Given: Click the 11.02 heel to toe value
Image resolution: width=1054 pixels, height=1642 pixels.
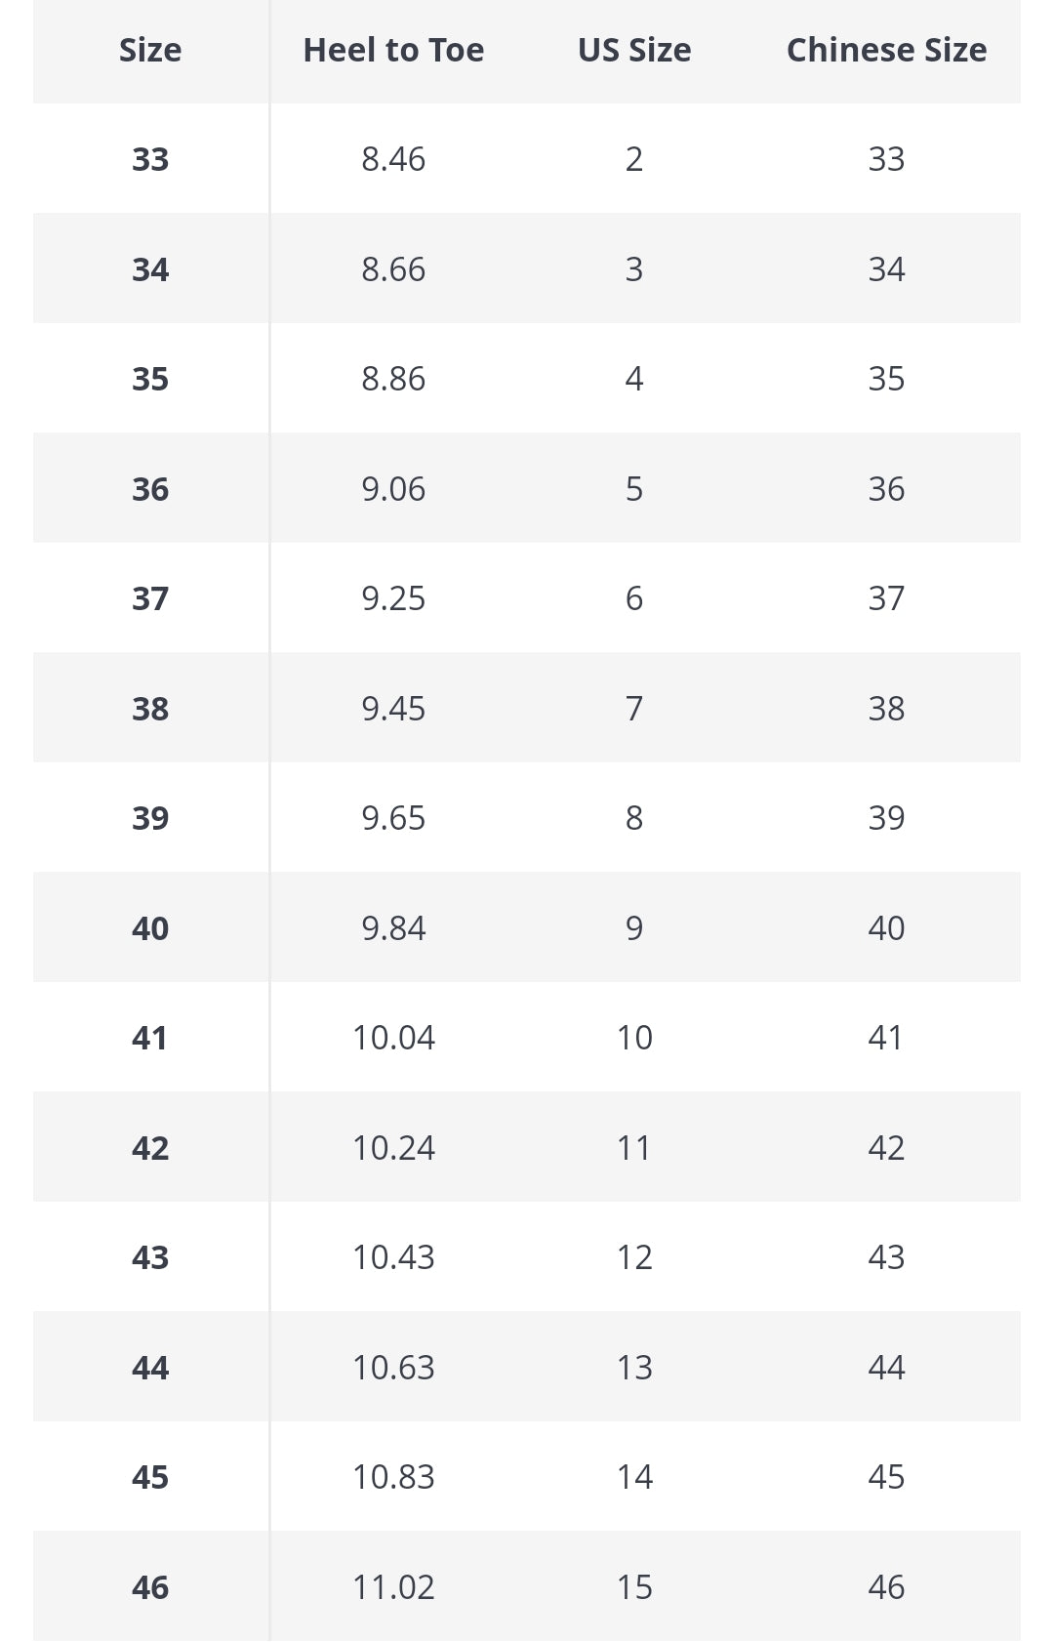Looking at the screenshot, I should [x=393, y=1587].
